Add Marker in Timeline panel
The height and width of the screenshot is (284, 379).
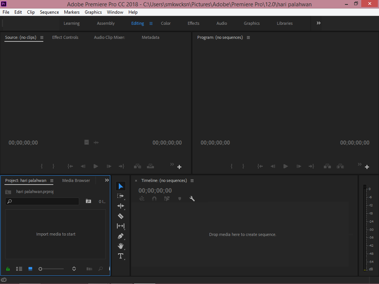pyautogui.click(x=180, y=199)
